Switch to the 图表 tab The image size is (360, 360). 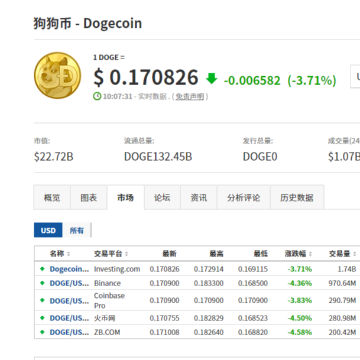click(x=89, y=197)
